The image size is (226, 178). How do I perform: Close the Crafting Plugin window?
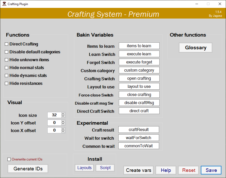pyautogui.click(x=220, y=4)
